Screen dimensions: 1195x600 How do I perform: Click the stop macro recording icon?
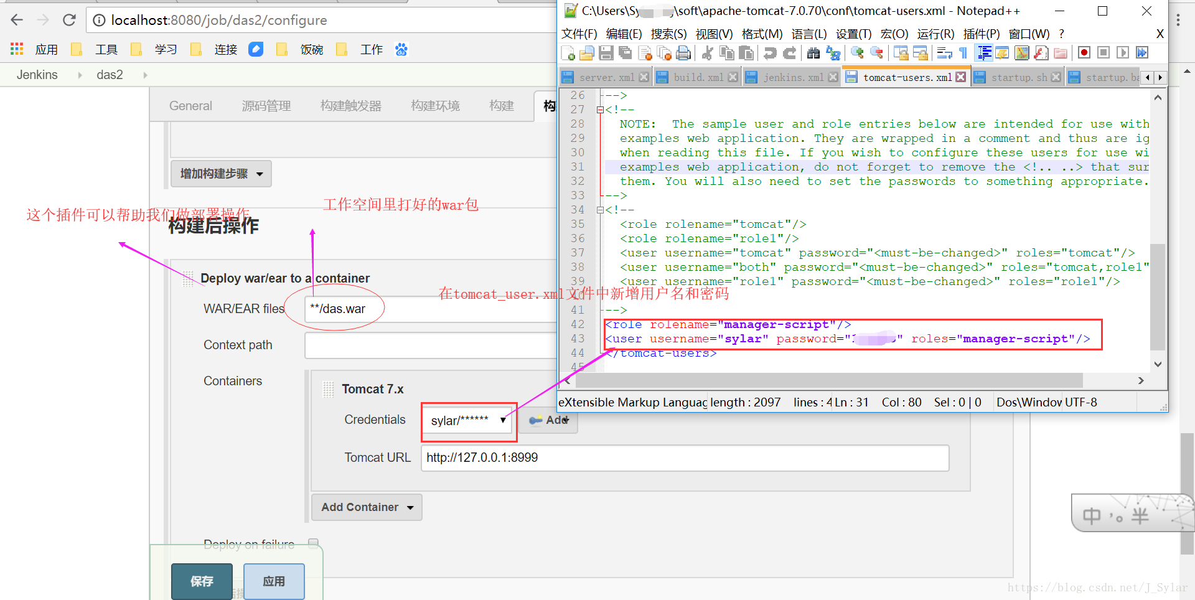point(1104,53)
